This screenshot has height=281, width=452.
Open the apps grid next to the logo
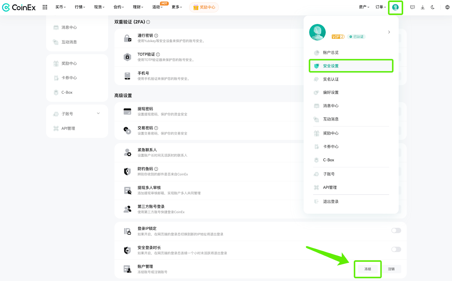pyautogui.click(x=45, y=7)
